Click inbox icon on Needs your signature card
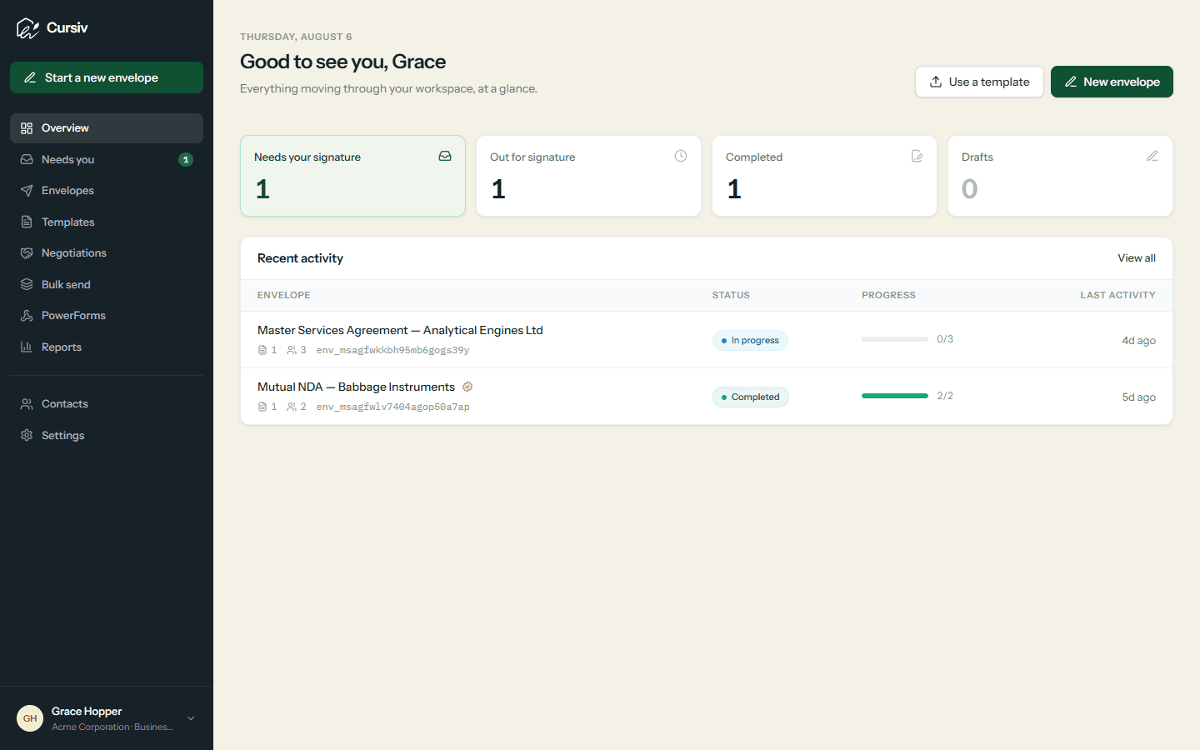The width and height of the screenshot is (1200, 750). [x=445, y=156]
